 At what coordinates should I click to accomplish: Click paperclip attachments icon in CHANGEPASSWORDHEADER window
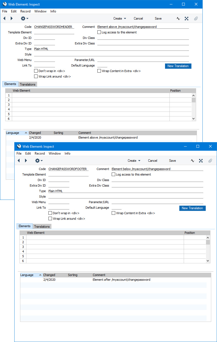click(196, 18)
